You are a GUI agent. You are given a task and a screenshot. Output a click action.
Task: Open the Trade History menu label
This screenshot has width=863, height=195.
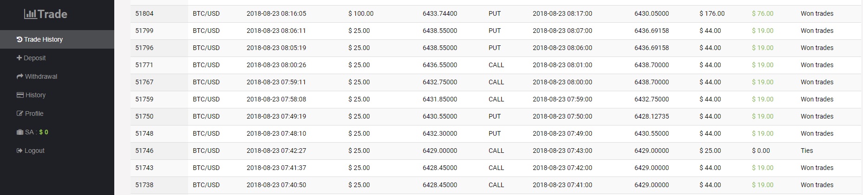pos(43,39)
